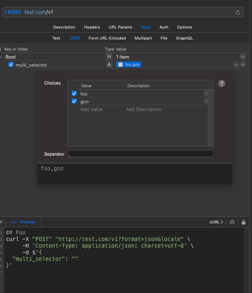
Task: Click the Separator input field
Action: point(141,153)
